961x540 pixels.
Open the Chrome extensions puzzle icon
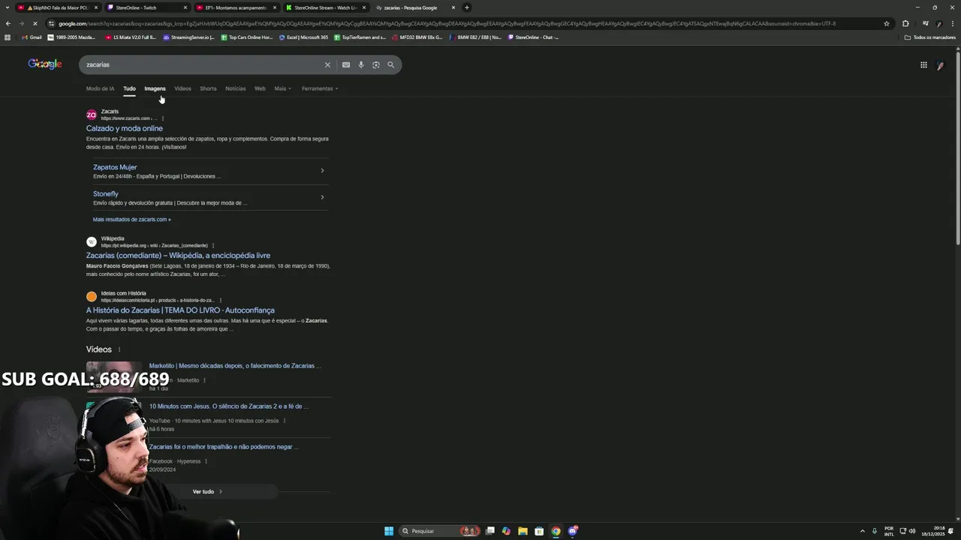[905, 23]
